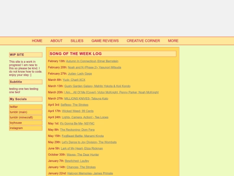Open I Am... All Of Me [Cover] link

coord(111,92)
